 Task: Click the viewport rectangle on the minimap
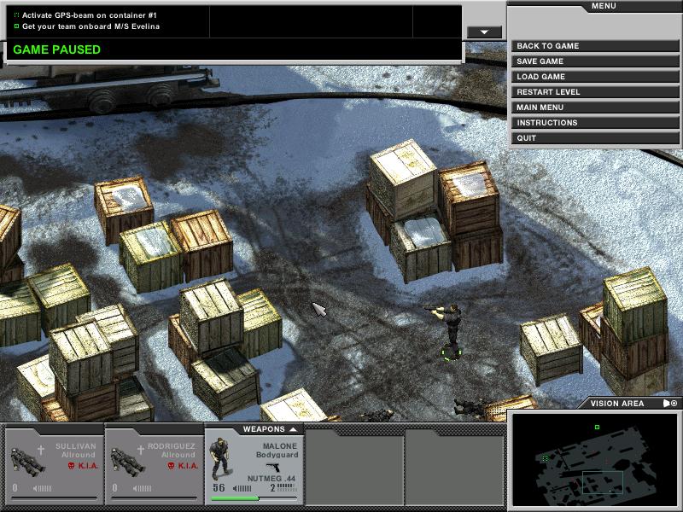(603, 482)
